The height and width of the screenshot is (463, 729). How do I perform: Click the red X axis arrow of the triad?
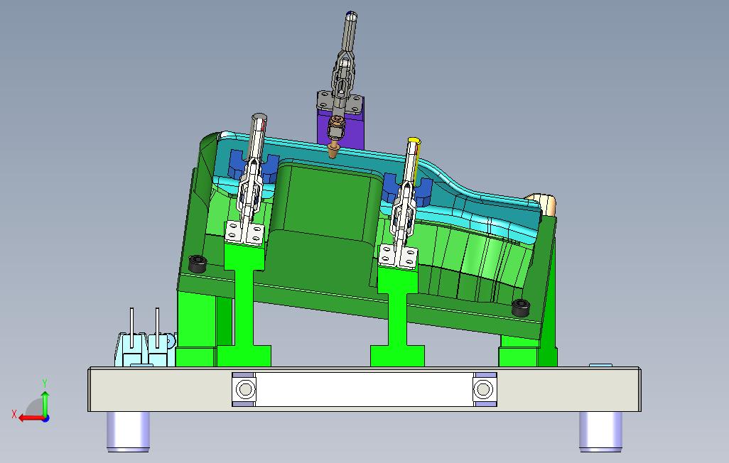(x=31, y=418)
